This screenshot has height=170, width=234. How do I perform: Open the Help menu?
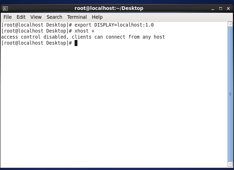pyautogui.click(x=97, y=17)
